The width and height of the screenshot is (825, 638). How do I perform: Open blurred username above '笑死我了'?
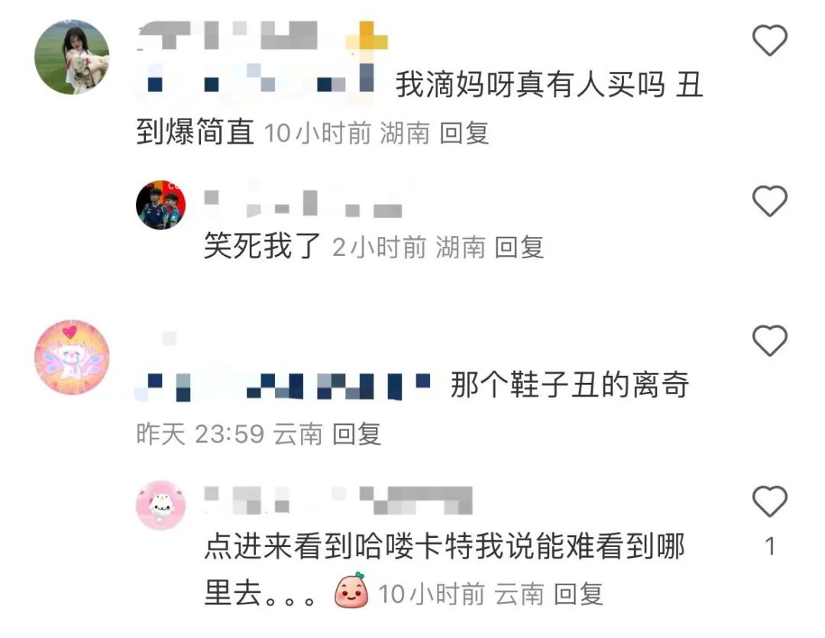click(303, 204)
